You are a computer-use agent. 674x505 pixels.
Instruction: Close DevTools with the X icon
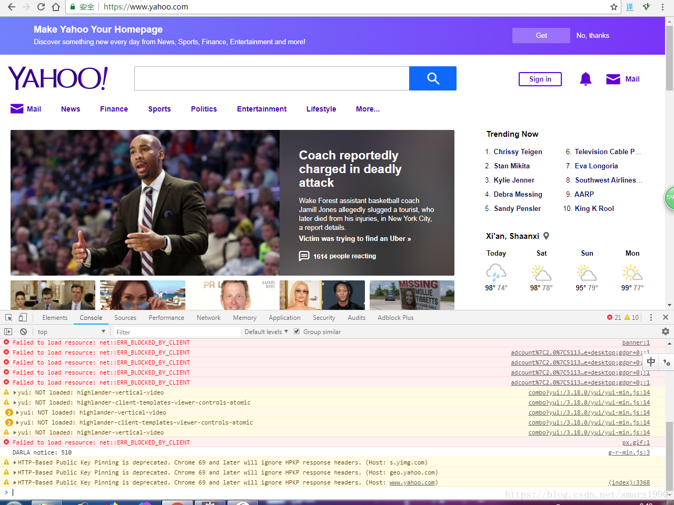coord(666,317)
